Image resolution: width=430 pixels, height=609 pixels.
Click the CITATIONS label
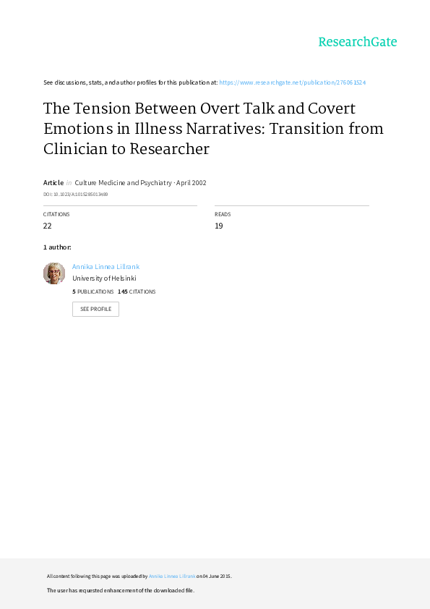click(56, 214)
